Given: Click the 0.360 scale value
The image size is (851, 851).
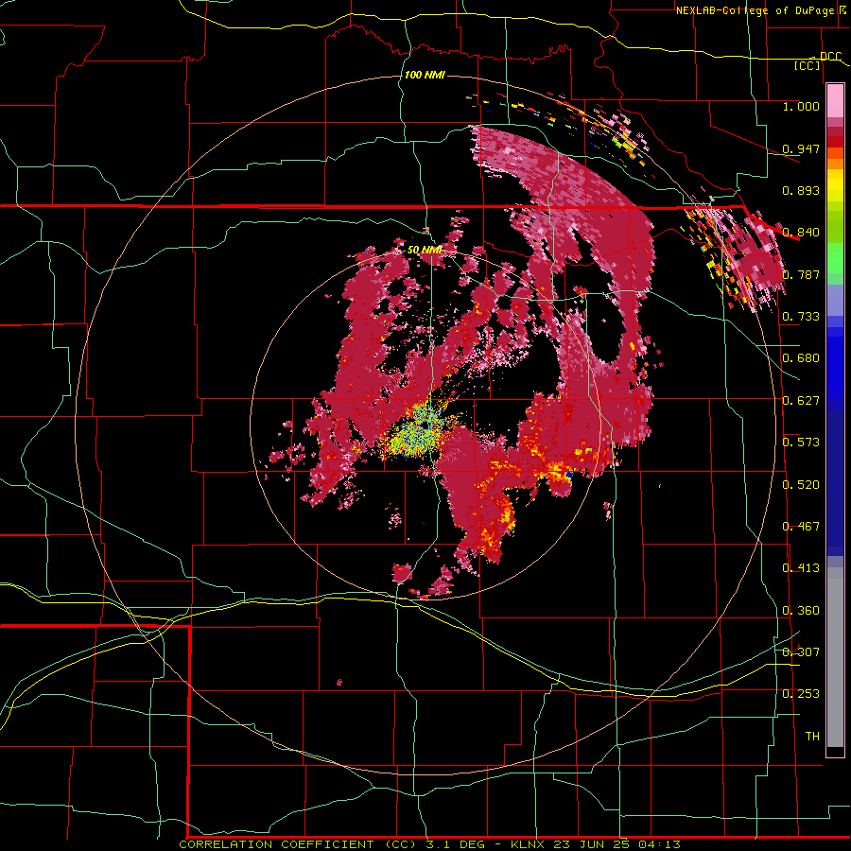Looking at the screenshot, I should [801, 610].
